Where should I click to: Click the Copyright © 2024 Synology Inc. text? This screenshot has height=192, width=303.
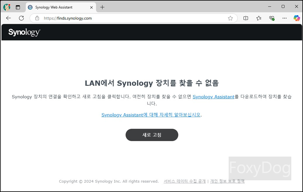109,181
